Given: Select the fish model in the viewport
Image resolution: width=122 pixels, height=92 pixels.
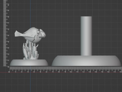Looking at the screenshot, I should tap(30, 35).
